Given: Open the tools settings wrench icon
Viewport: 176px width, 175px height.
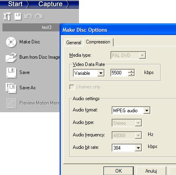Looking at the screenshot, I should click(7, 16).
